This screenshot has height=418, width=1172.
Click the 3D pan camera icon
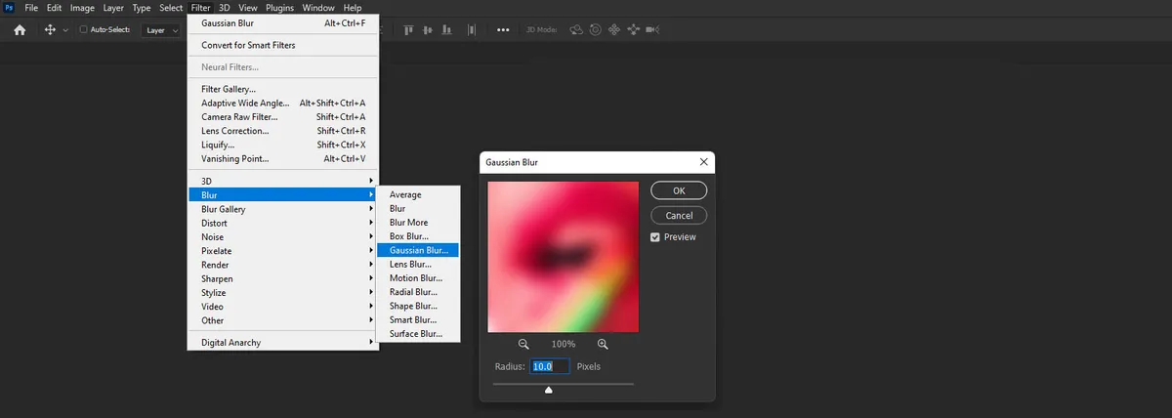(x=614, y=30)
